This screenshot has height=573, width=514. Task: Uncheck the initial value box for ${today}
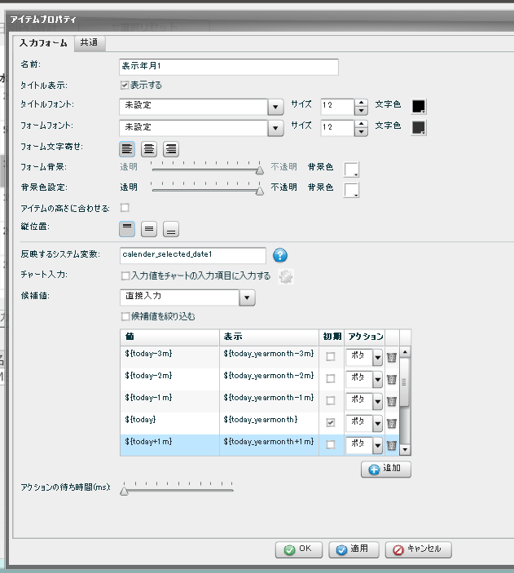coord(331,423)
